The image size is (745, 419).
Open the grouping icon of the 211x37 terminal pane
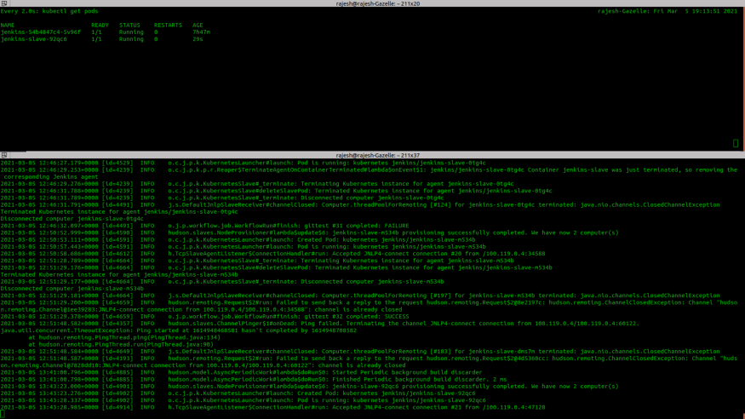tap(3, 155)
